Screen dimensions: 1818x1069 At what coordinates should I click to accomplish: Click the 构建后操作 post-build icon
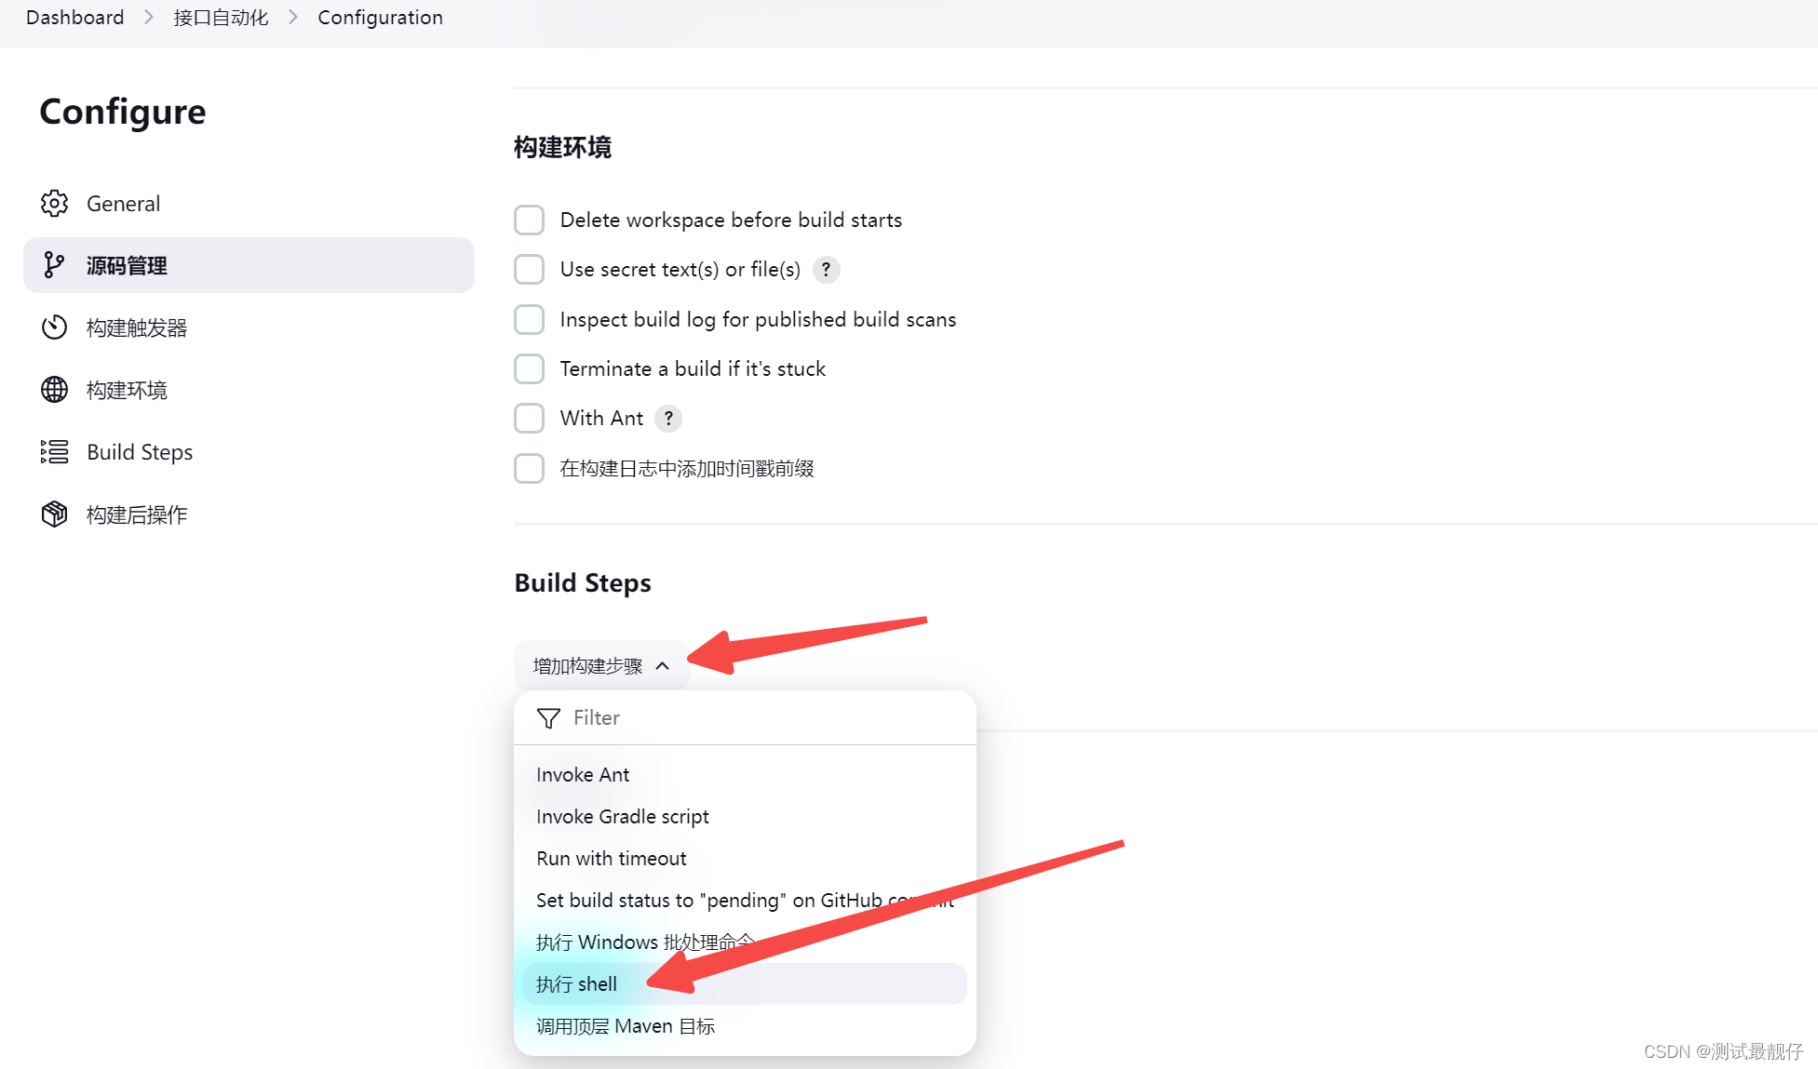click(x=53, y=514)
